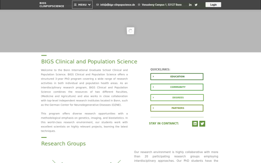Image resolution: width=261 pixels, height=163 pixels.
Task: Click the loading spinner in banner
Action: point(130,31)
